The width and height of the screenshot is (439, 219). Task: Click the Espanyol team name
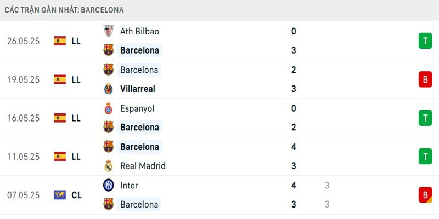click(x=137, y=108)
